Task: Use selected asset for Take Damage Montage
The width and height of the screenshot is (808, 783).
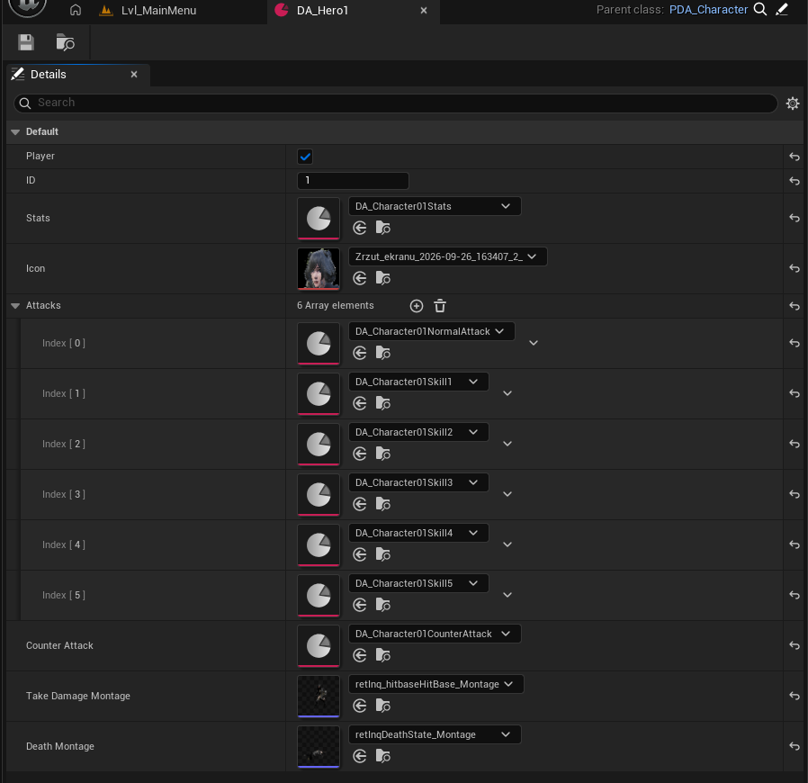Action: (x=360, y=706)
